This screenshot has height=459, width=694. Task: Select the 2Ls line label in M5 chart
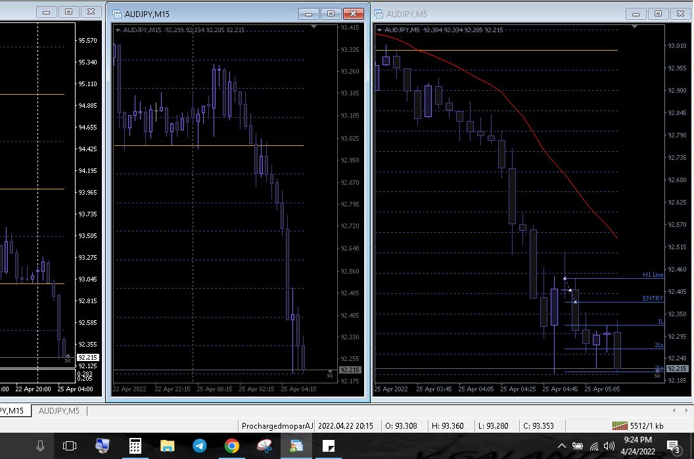coord(659,345)
